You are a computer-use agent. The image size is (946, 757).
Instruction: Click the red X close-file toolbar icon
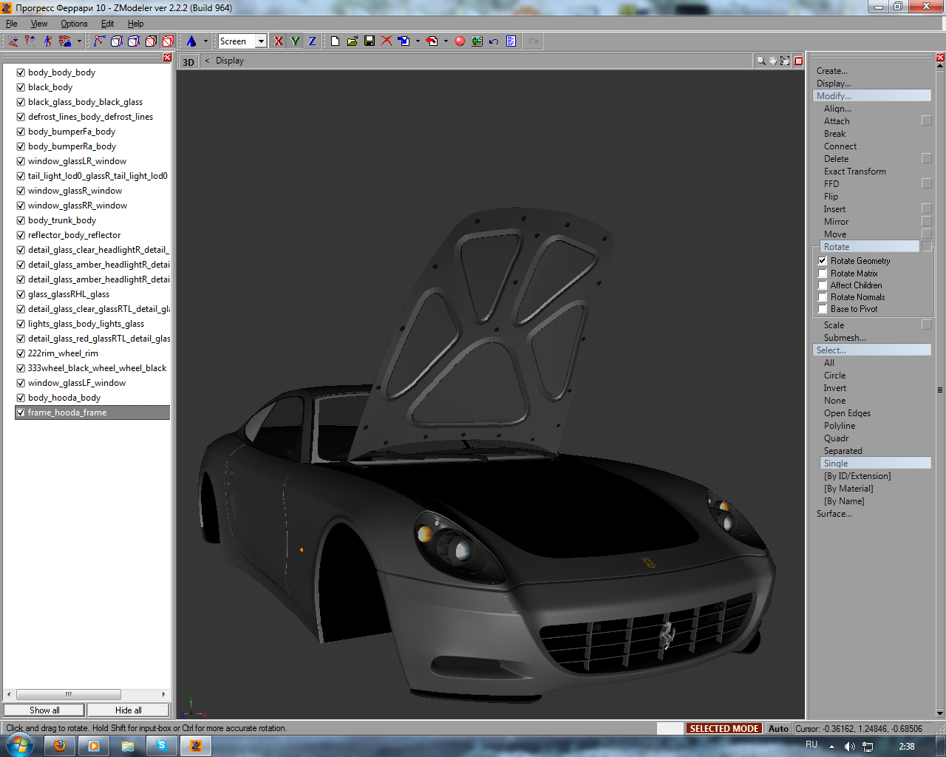(386, 41)
